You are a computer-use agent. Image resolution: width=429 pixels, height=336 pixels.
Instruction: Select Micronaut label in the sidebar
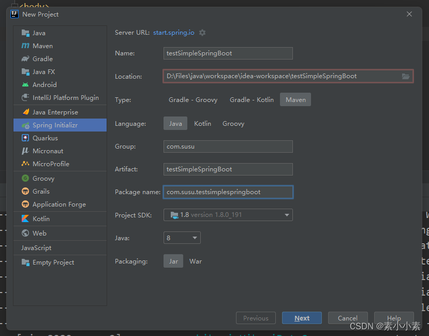tap(48, 151)
